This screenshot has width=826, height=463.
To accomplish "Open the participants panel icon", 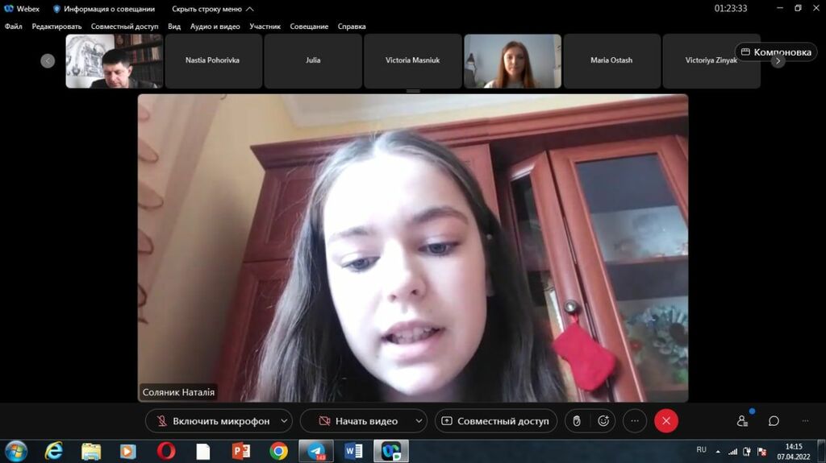I will click(742, 421).
